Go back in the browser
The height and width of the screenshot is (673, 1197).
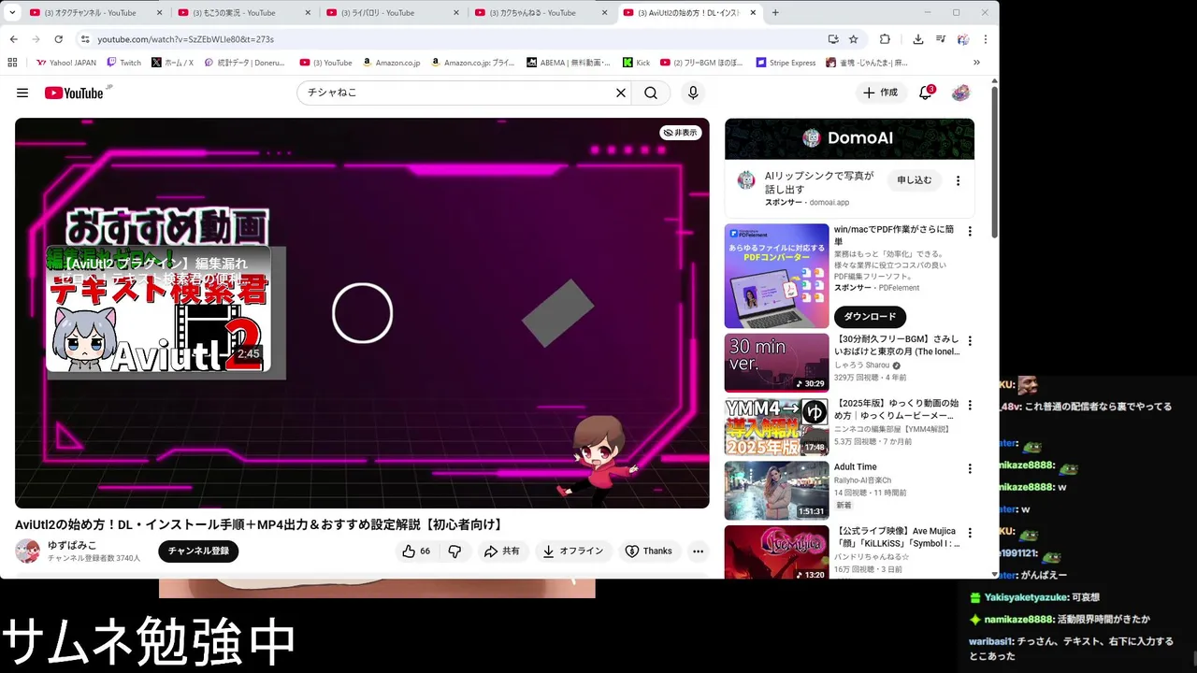[13, 39]
